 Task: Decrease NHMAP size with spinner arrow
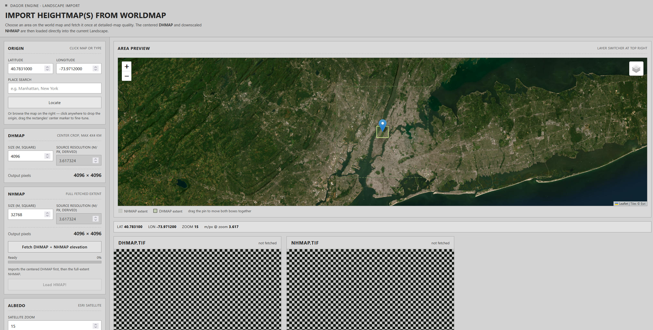pyautogui.click(x=47, y=216)
